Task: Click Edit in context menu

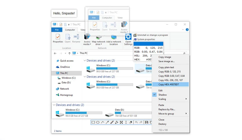Action: click(x=160, y=91)
